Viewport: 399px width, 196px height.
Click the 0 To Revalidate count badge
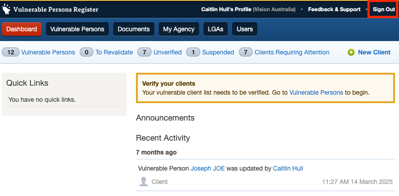pos(86,52)
